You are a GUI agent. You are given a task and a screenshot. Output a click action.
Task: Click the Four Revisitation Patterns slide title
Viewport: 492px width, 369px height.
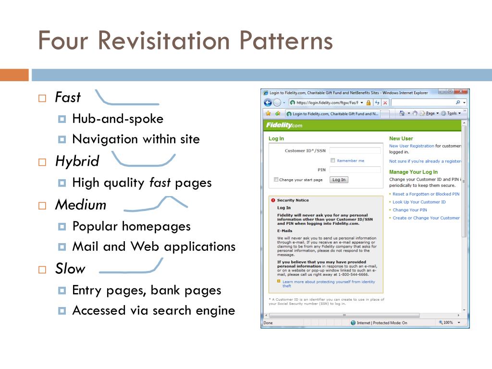(x=185, y=40)
